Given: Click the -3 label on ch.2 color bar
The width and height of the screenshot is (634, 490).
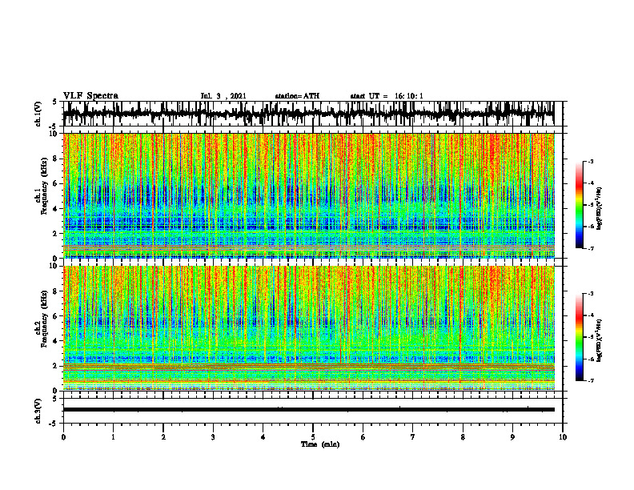Looking at the screenshot, I should click(591, 294).
